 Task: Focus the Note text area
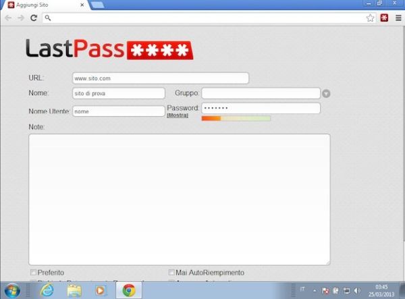click(180, 199)
